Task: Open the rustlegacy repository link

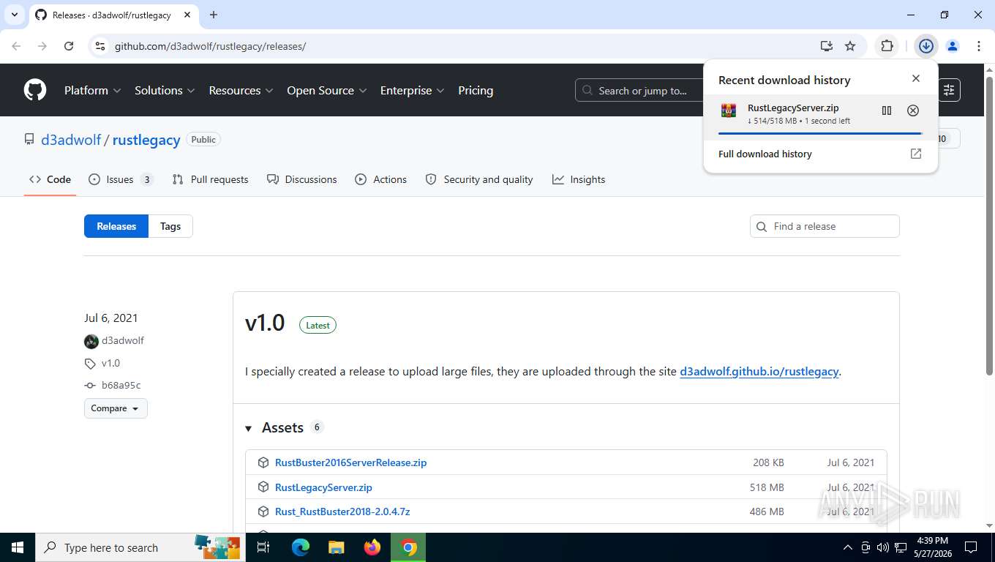Action: click(146, 140)
